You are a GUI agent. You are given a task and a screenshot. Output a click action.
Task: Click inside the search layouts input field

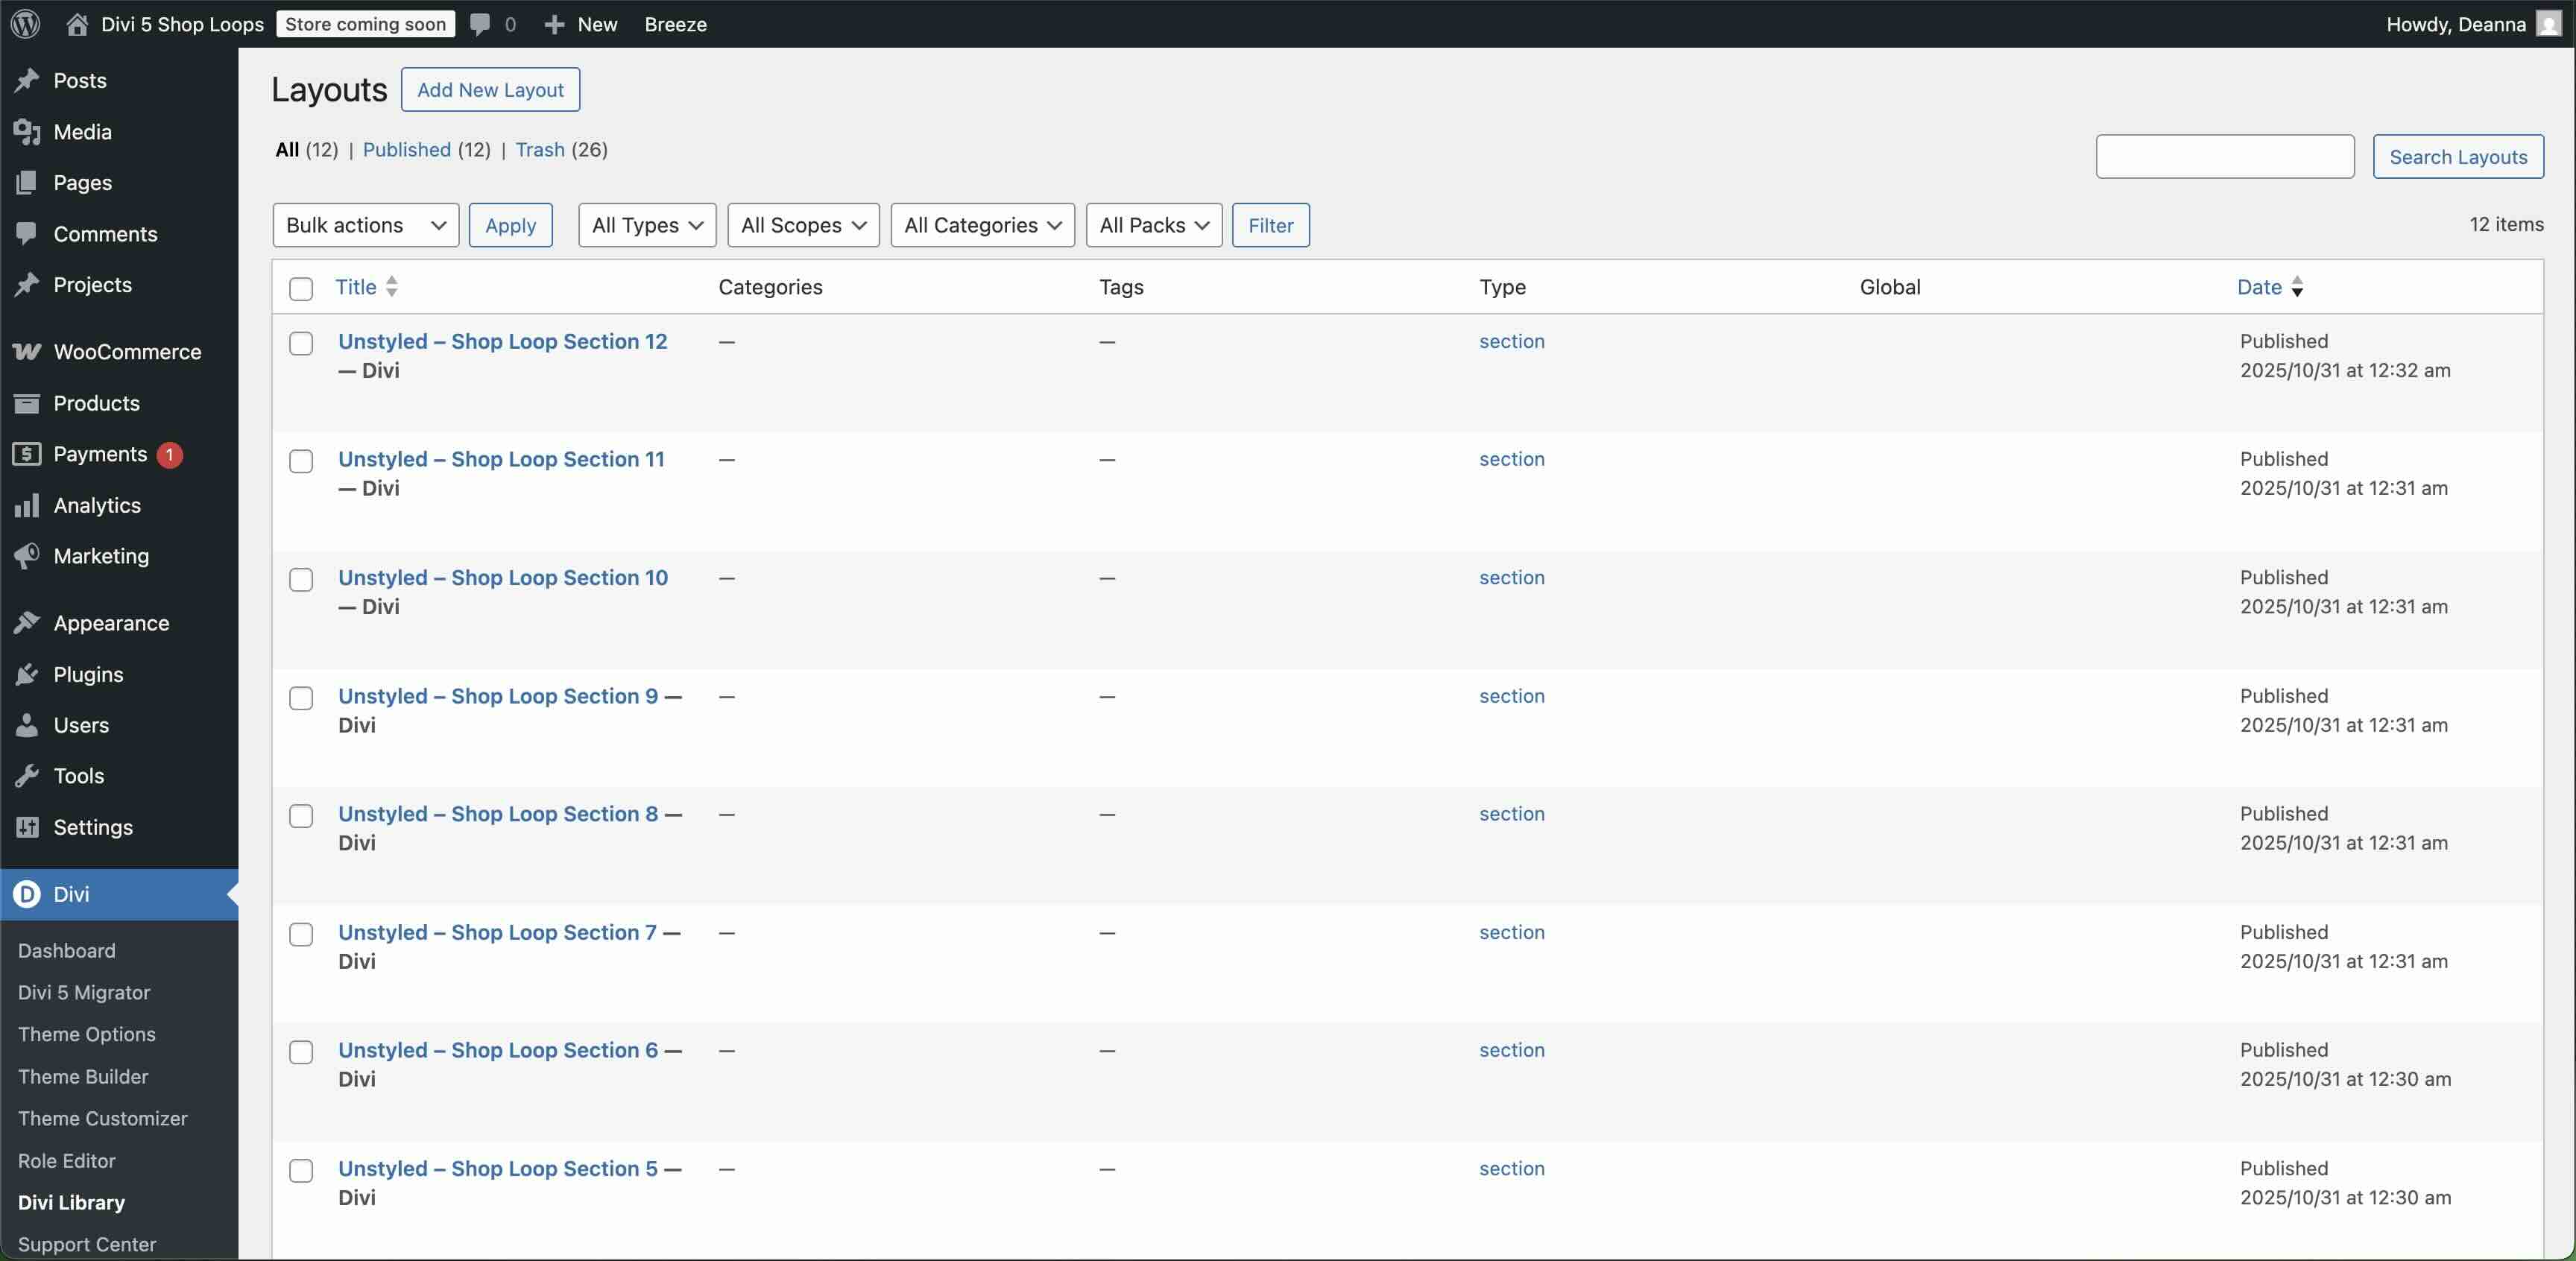pos(2224,156)
